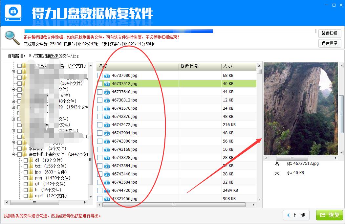345x224 pixels.
Task: Minimize the recovery software window
Action: point(327,5)
